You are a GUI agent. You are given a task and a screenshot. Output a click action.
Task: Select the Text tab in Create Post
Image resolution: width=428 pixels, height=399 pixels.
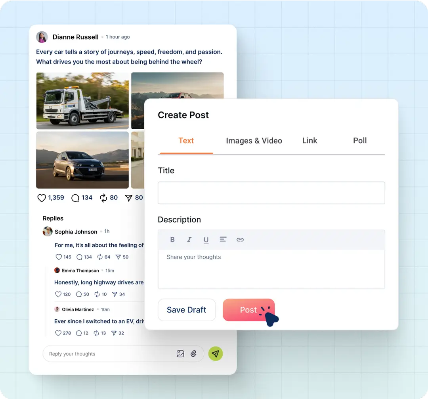coord(186,141)
